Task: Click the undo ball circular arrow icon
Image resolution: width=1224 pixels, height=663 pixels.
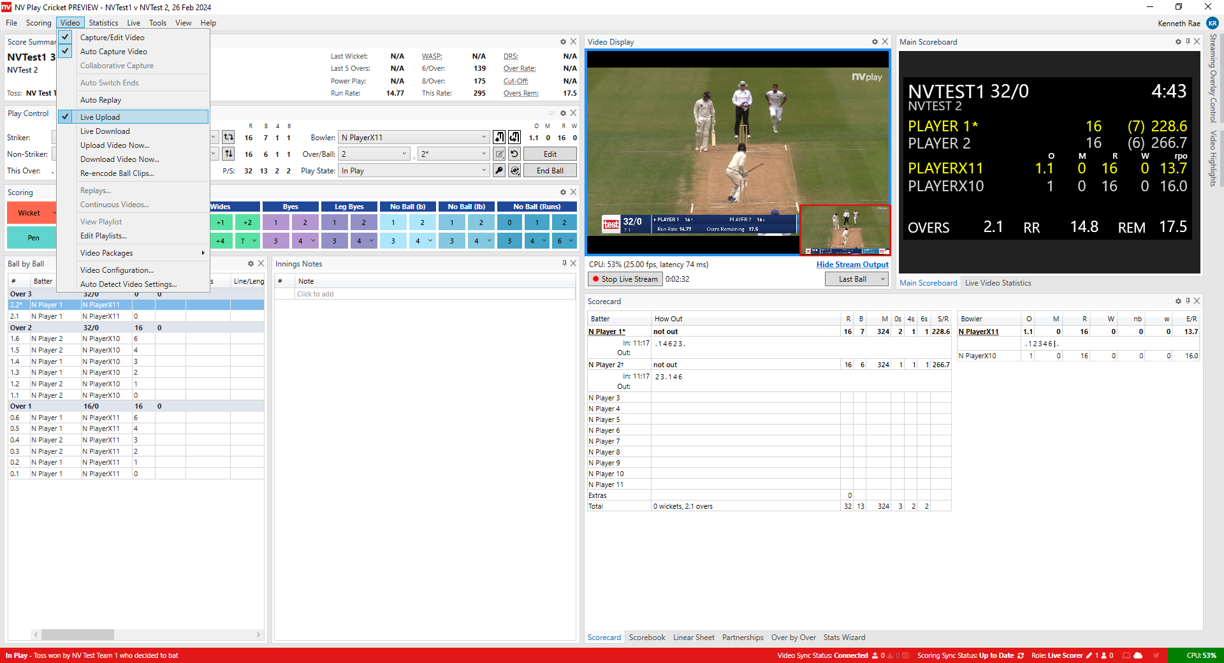Action: pyautogui.click(x=514, y=154)
